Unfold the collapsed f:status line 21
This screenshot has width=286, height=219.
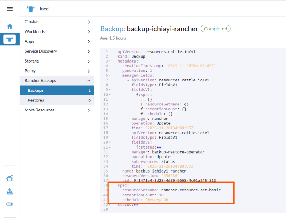110,148
